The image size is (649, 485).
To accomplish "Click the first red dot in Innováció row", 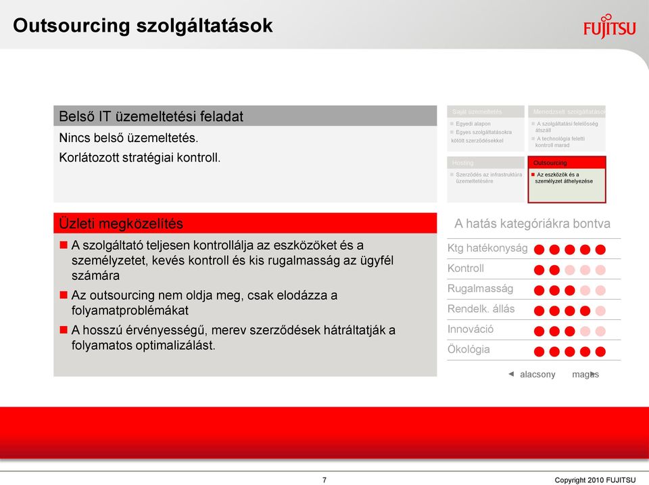I will click(539, 331).
